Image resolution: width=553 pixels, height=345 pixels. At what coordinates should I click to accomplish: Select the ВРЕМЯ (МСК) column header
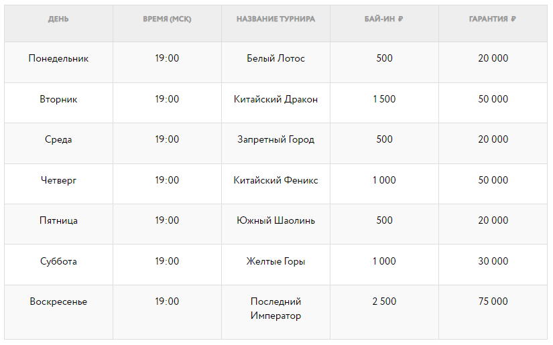coord(167,19)
